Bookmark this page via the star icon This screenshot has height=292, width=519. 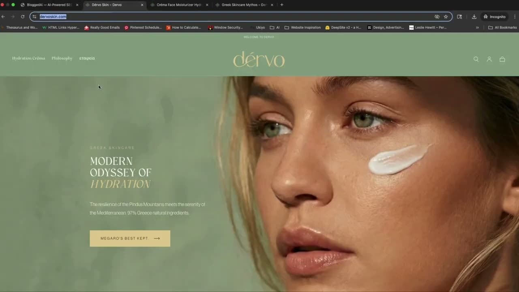tap(446, 17)
